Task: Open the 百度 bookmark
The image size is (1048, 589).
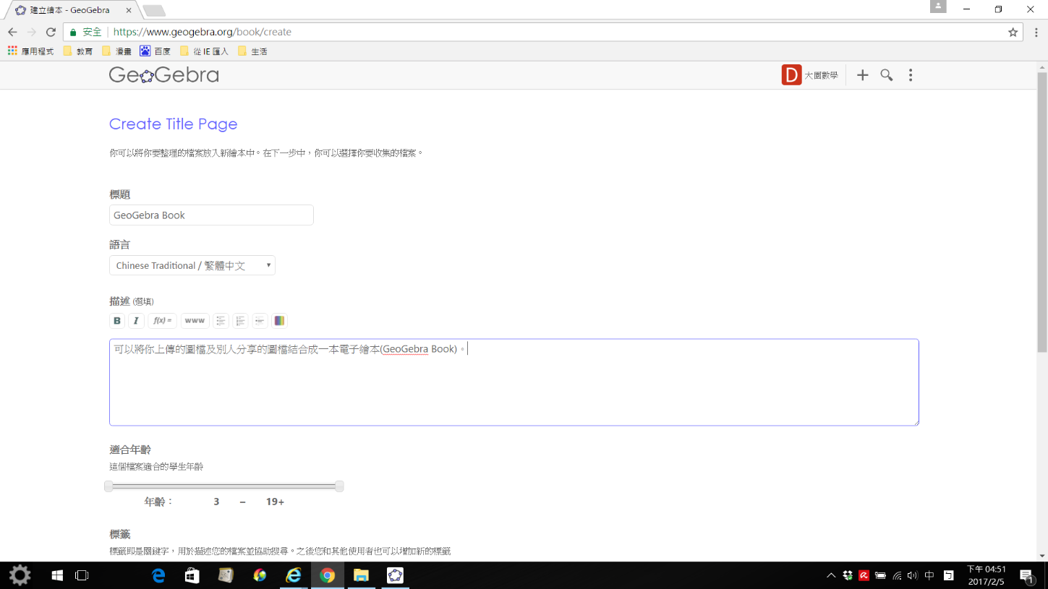Action: (x=156, y=51)
